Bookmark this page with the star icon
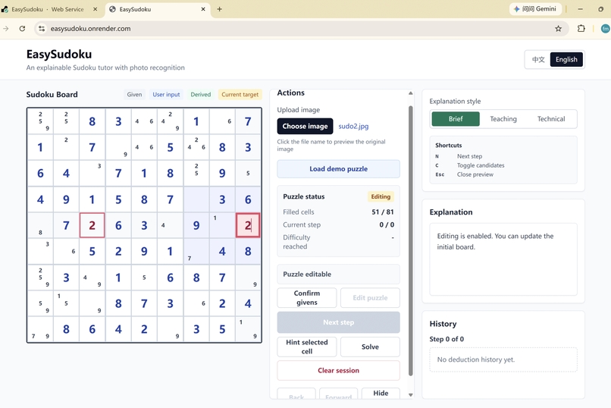Viewport: 611px width, 408px height. tap(558, 29)
